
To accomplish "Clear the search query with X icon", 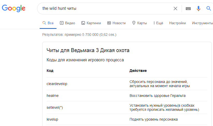I will pyautogui.click(x=175, y=9).
